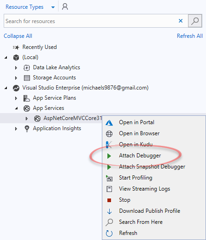Image resolution: width=206 pixels, height=240 pixels.
Task: Expand the App Service Plans node
Action: 16,98
